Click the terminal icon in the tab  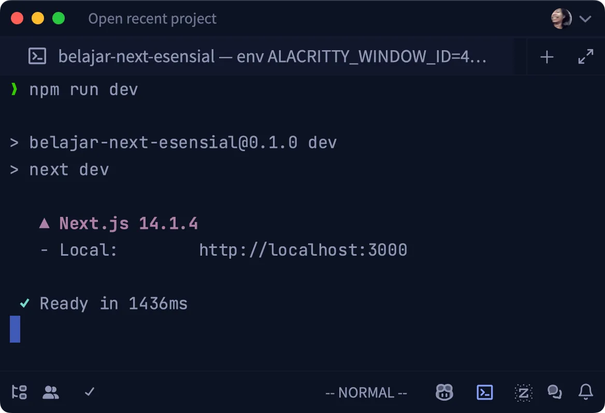pos(36,56)
